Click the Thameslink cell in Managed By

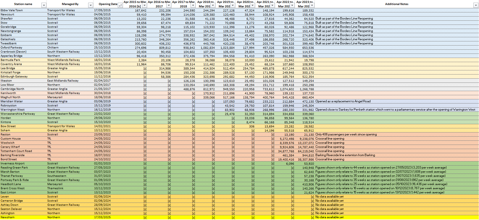click(55, 188)
